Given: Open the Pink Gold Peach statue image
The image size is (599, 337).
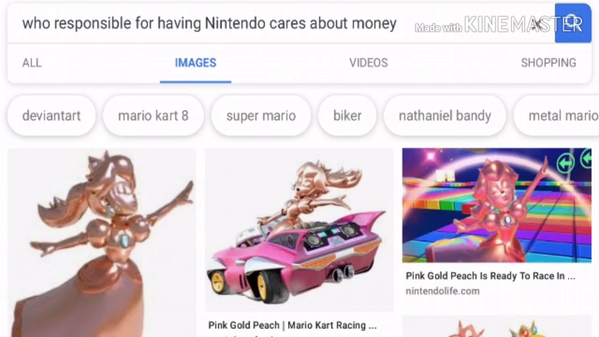Looking at the screenshot, I should tap(102, 242).
